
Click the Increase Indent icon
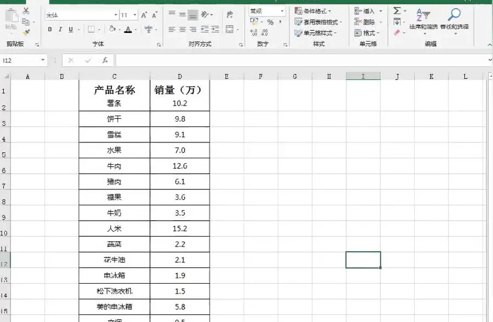[215, 29]
